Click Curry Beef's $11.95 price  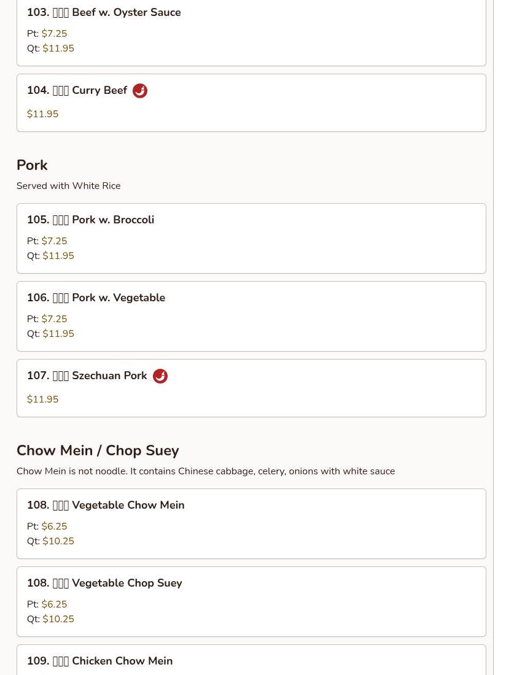point(42,114)
